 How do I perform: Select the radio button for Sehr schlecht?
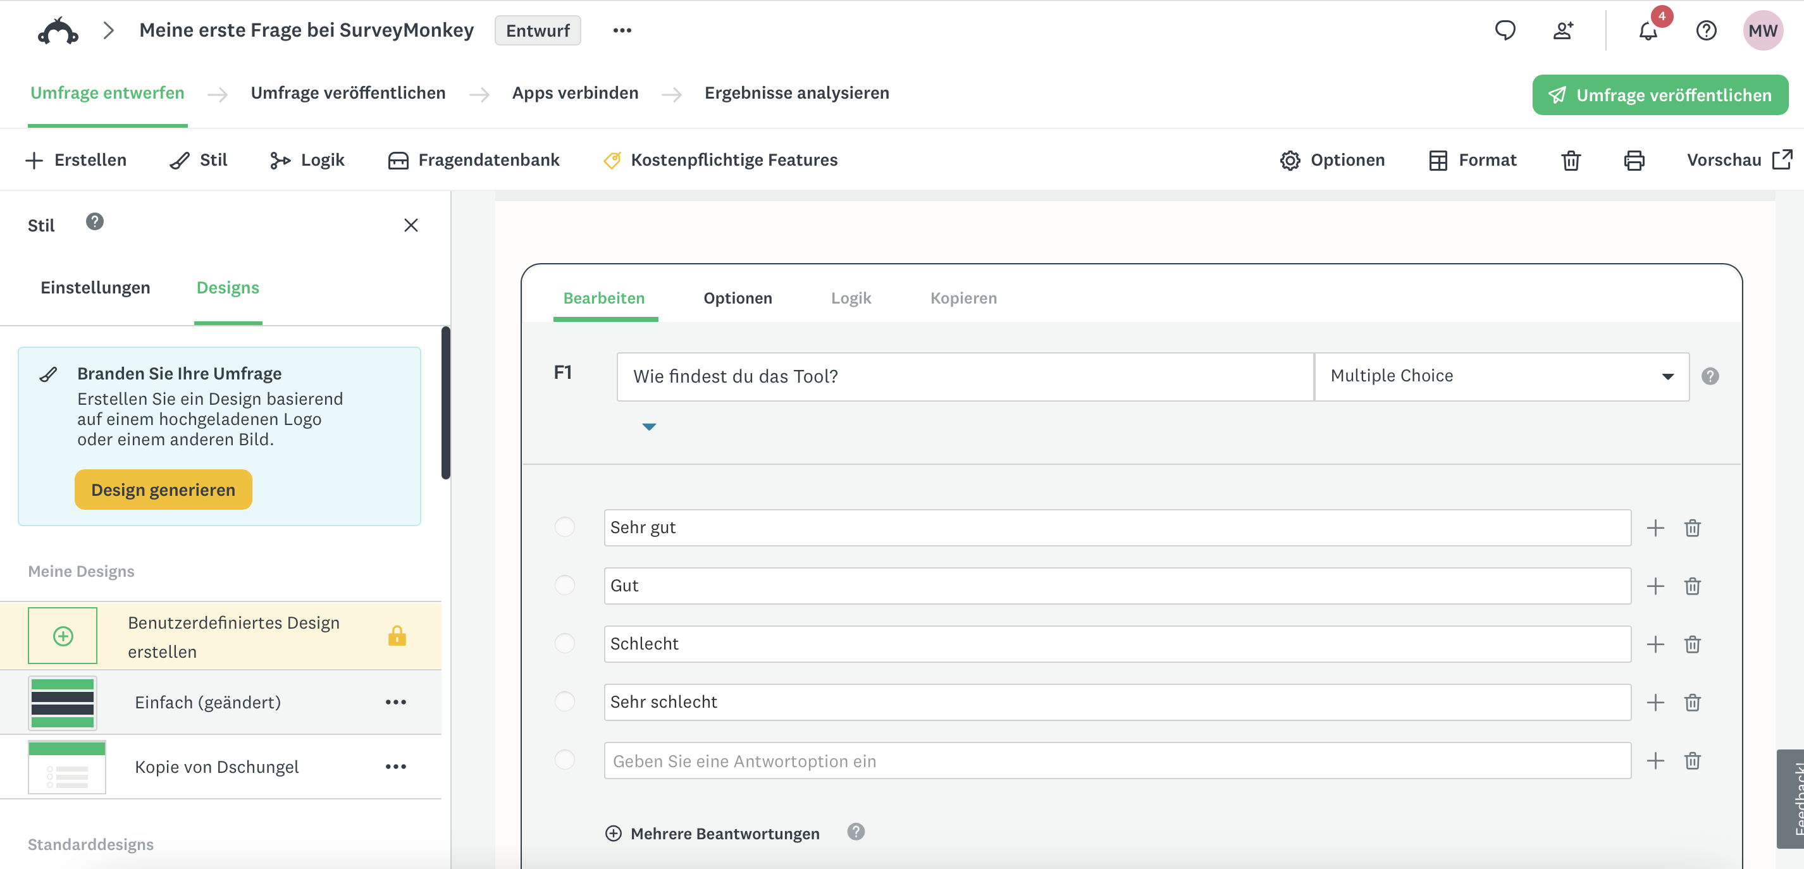coord(564,701)
